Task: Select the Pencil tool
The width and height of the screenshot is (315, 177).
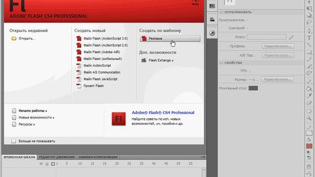Action: tap(309, 59)
